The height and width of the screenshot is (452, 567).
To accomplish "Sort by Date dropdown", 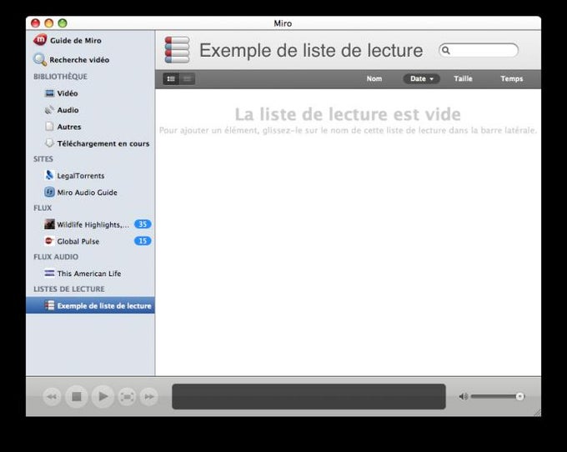I will (x=422, y=79).
